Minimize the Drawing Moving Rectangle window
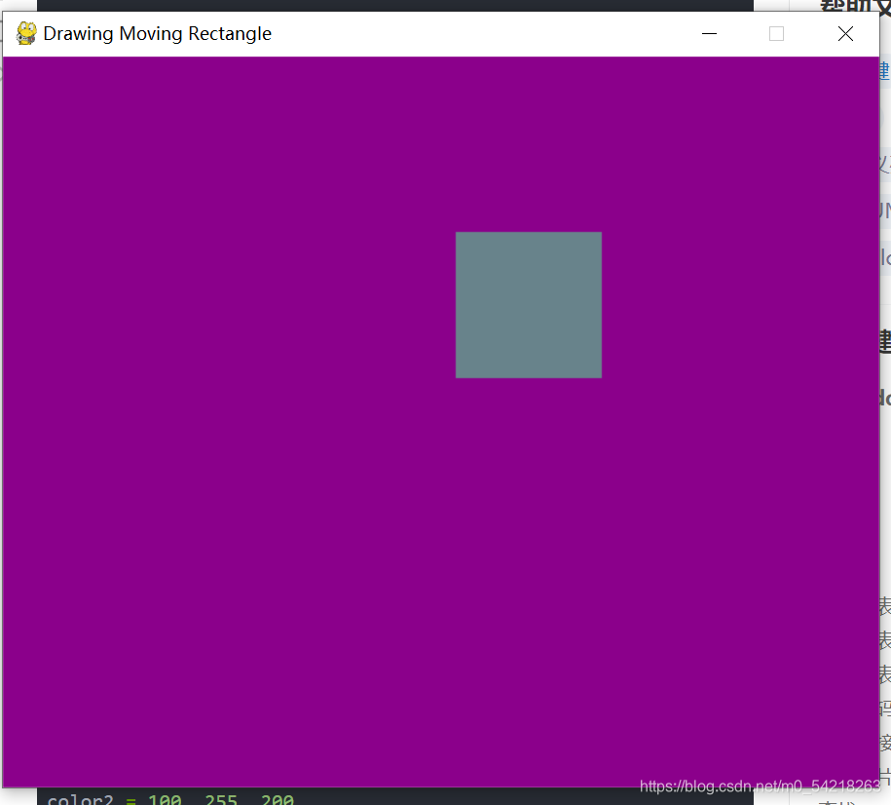The width and height of the screenshot is (891, 805). coord(709,33)
